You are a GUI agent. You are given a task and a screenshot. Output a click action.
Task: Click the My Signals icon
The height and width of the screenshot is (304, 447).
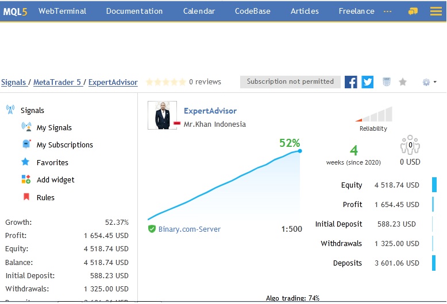tap(26, 127)
